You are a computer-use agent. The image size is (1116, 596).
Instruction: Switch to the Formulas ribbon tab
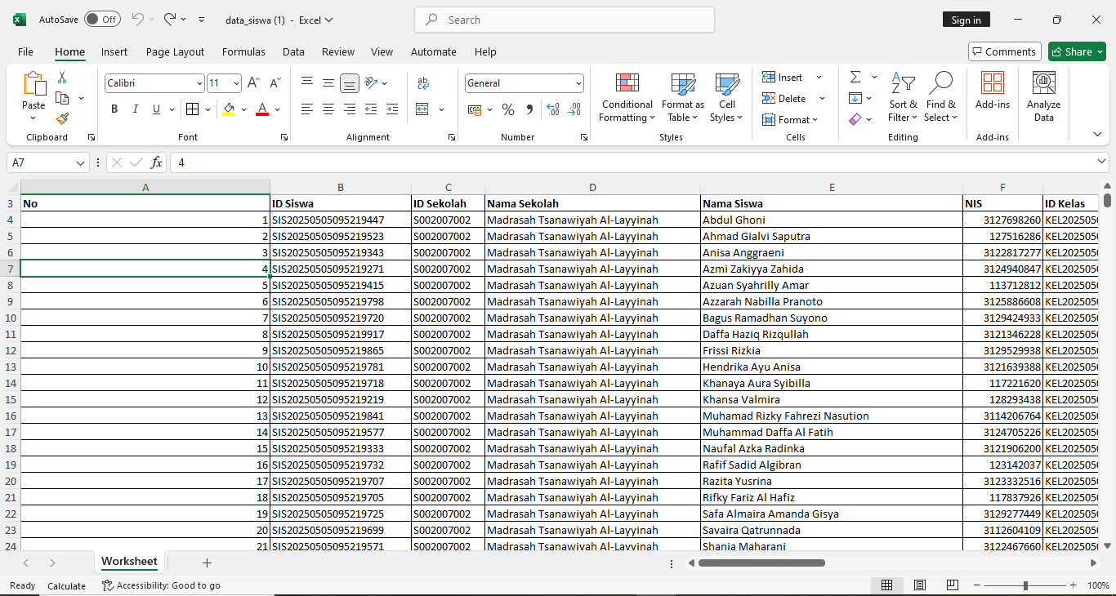pos(243,51)
